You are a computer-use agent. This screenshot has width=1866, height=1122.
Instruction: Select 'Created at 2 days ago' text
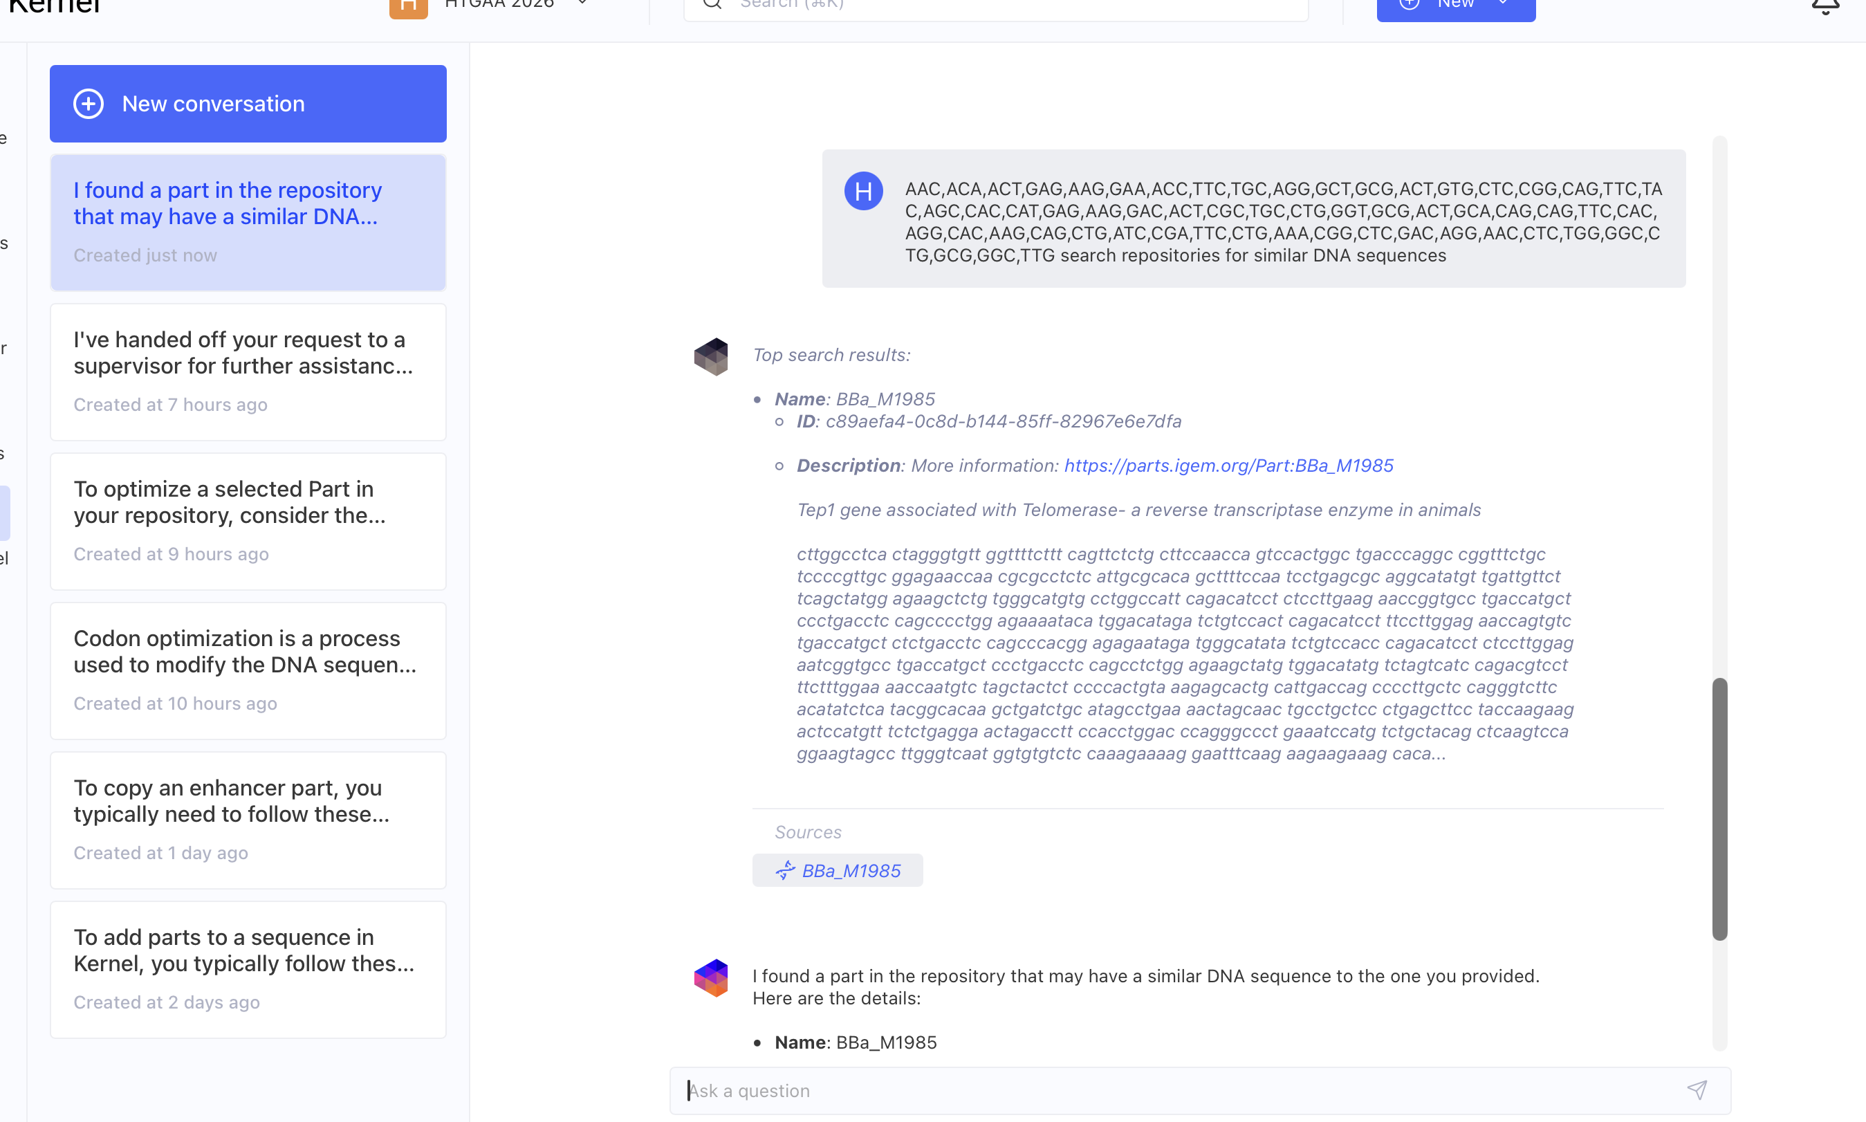pos(166,1002)
